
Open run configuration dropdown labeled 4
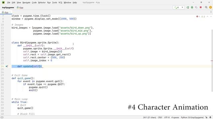tap(178, 7)
